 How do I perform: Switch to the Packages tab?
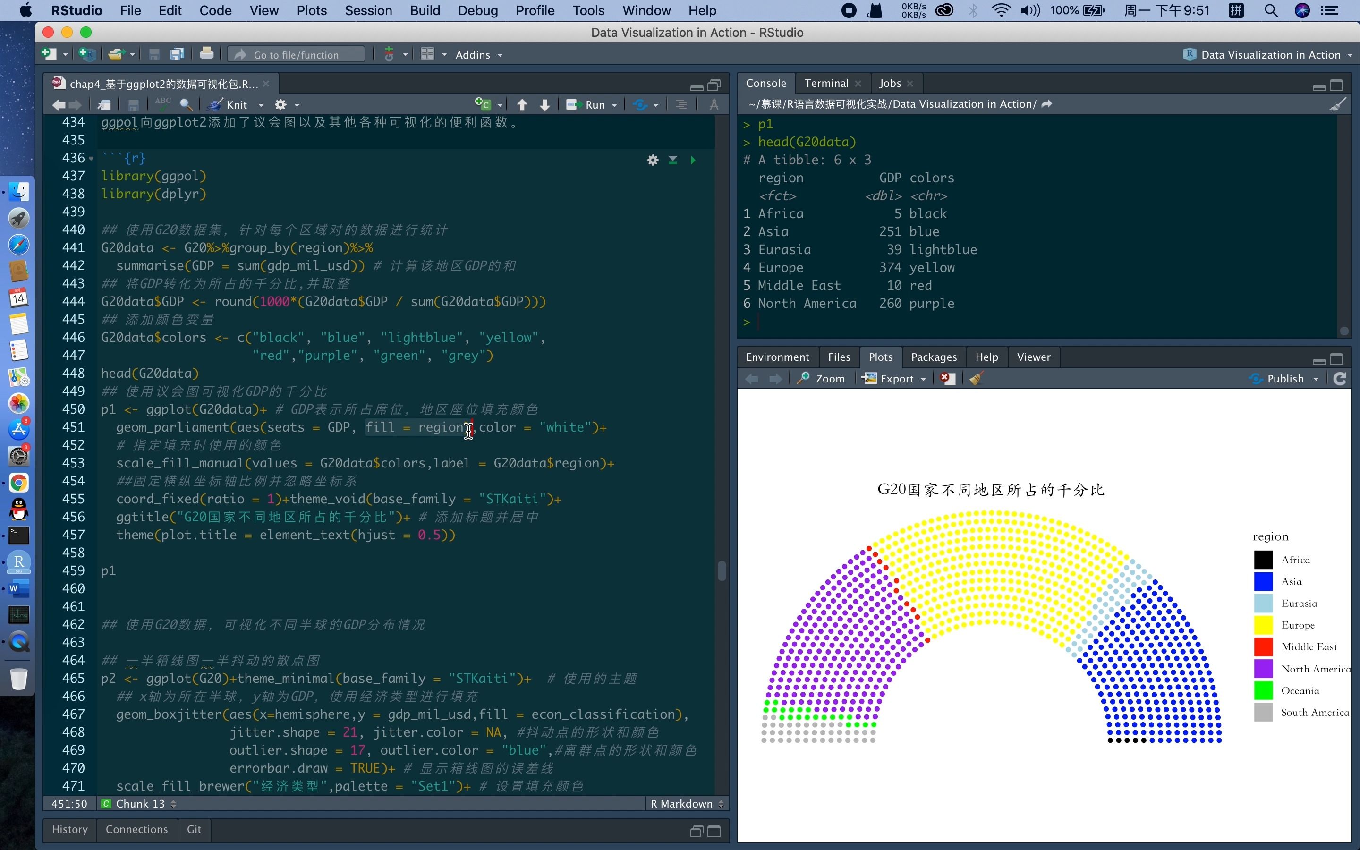(x=934, y=357)
